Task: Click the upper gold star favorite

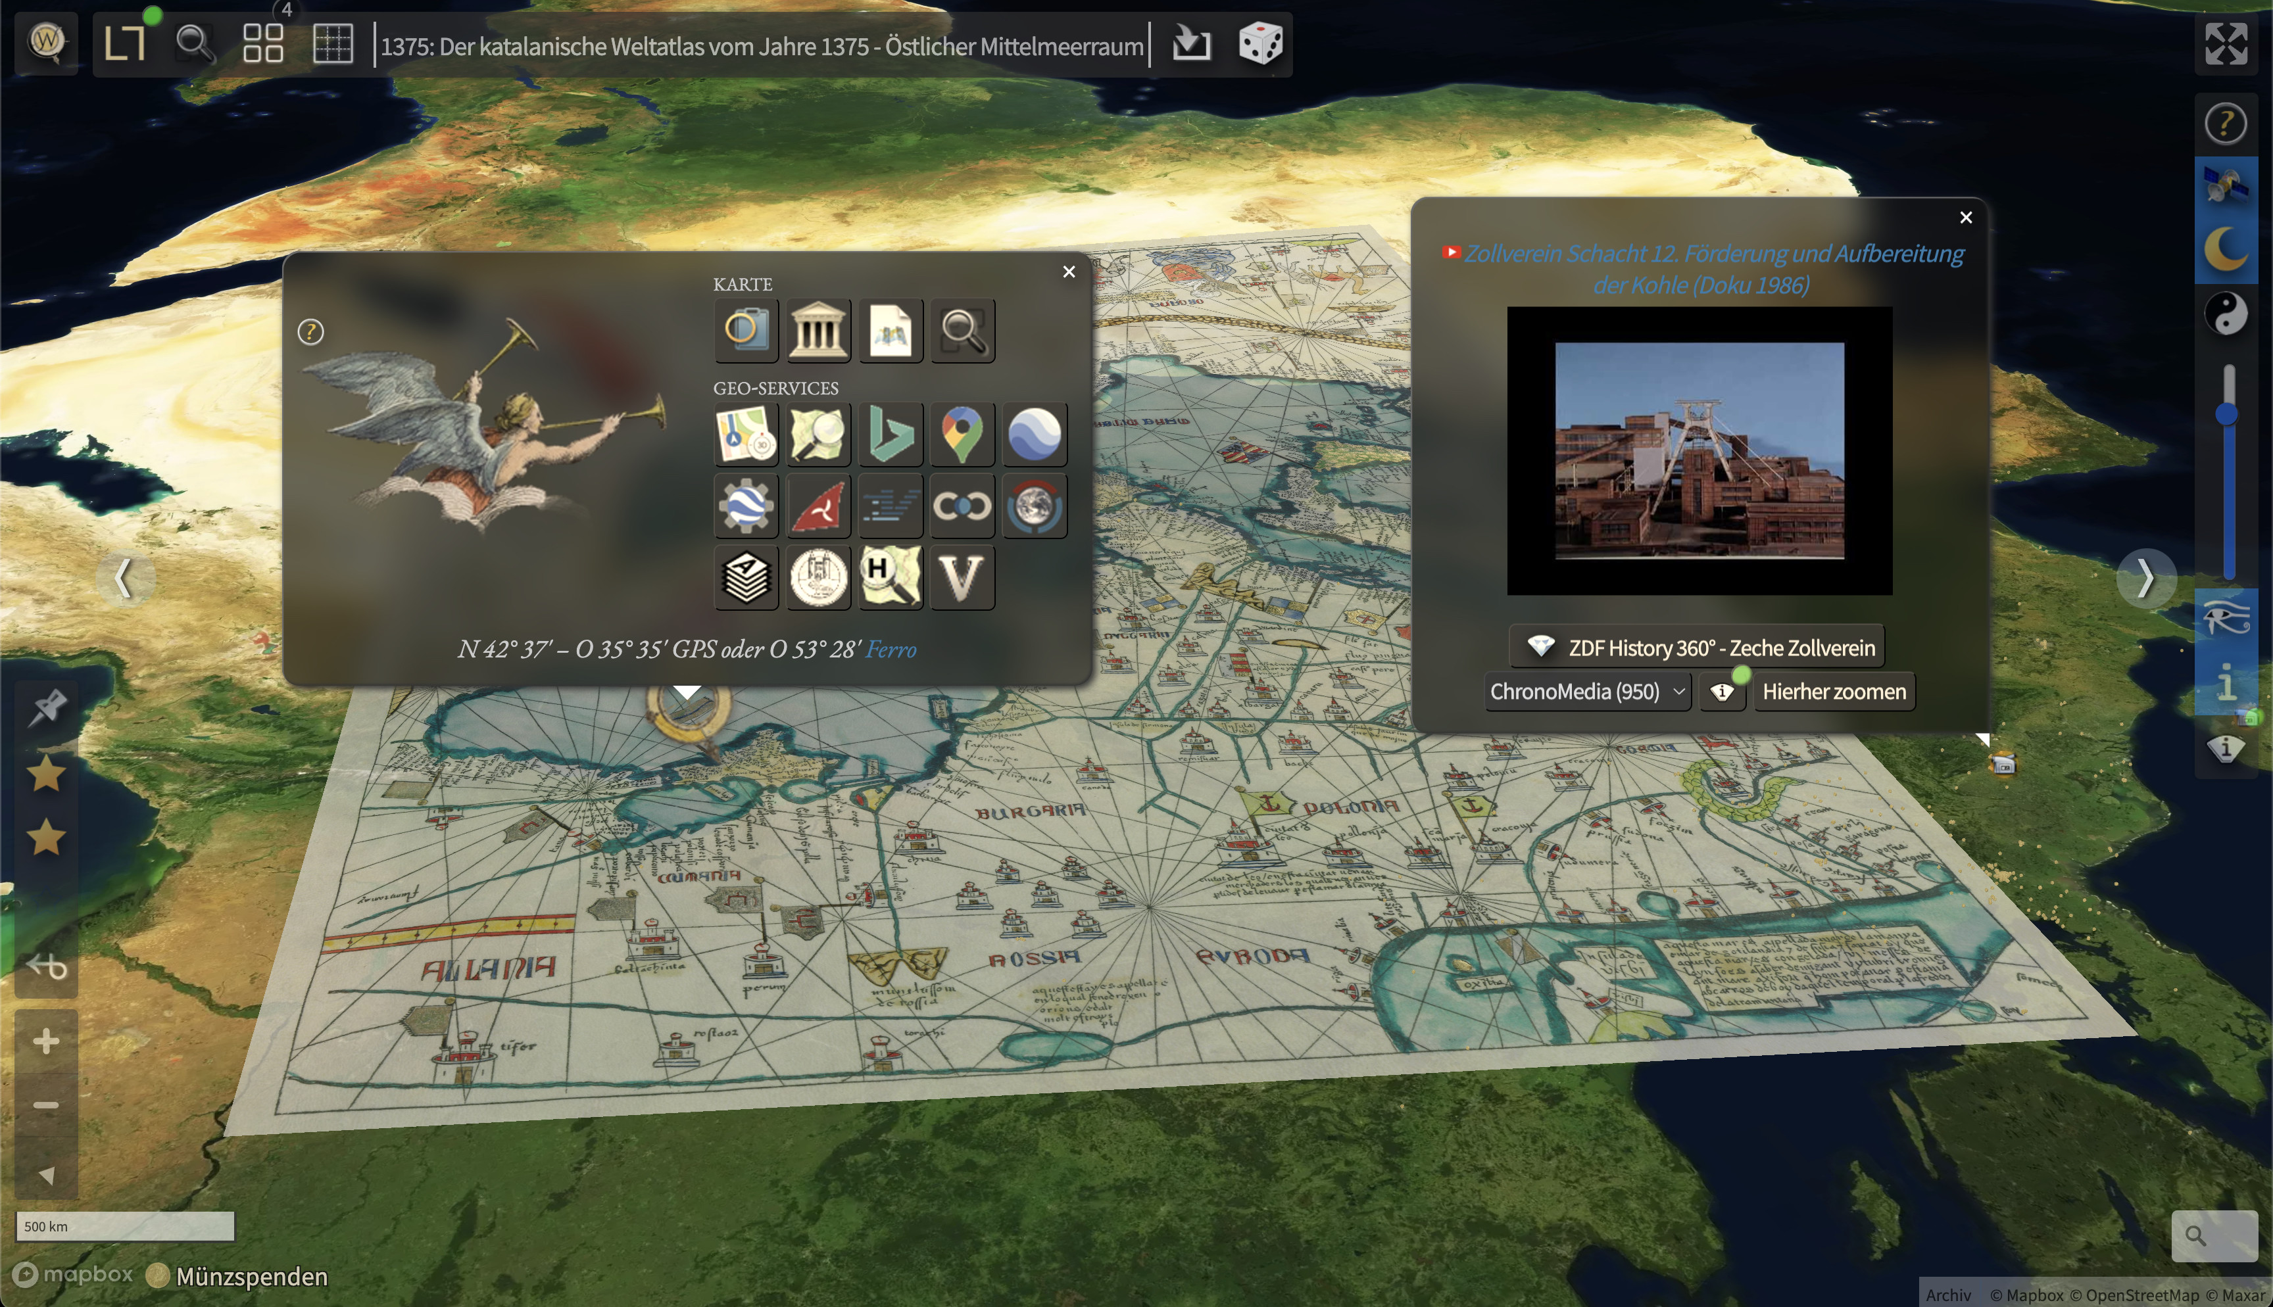Action: click(47, 774)
